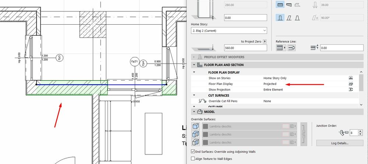368x164 pixels.
Task: Choose the double-slanted wall complexity icon
Action: (297, 18)
